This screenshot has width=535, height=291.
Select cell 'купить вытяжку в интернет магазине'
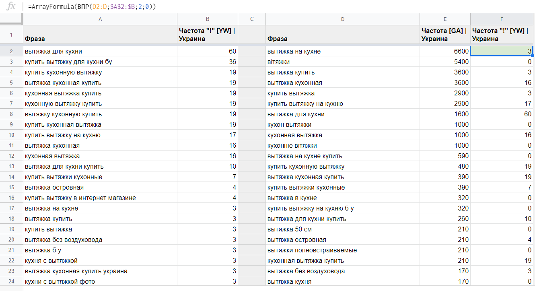(100, 198)
